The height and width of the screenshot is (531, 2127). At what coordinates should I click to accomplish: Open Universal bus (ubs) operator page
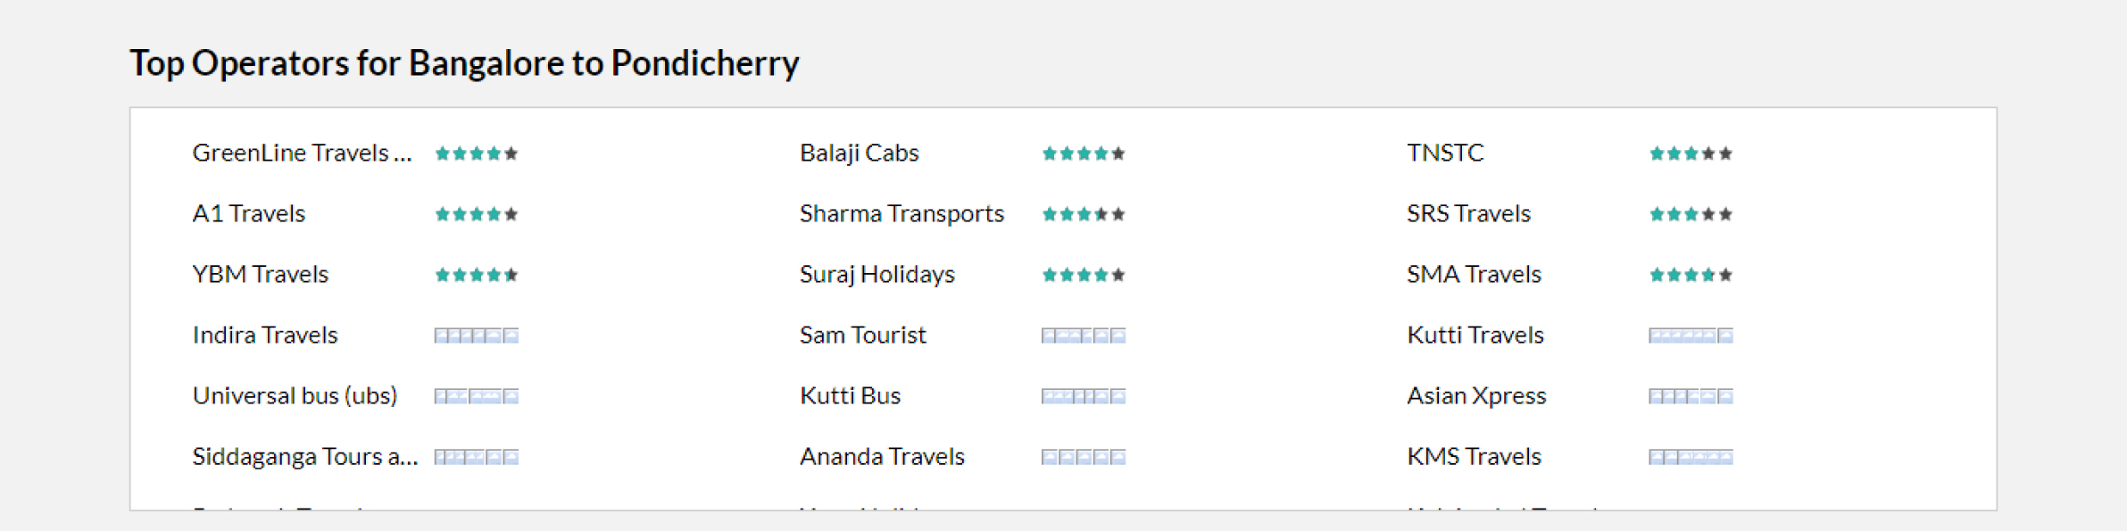pos(295,396)
